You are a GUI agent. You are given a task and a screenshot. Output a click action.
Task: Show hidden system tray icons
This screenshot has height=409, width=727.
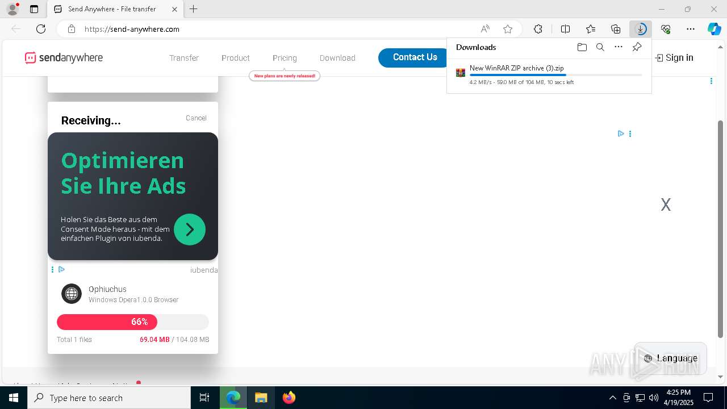pyautogui.click(x=612, y=398)
